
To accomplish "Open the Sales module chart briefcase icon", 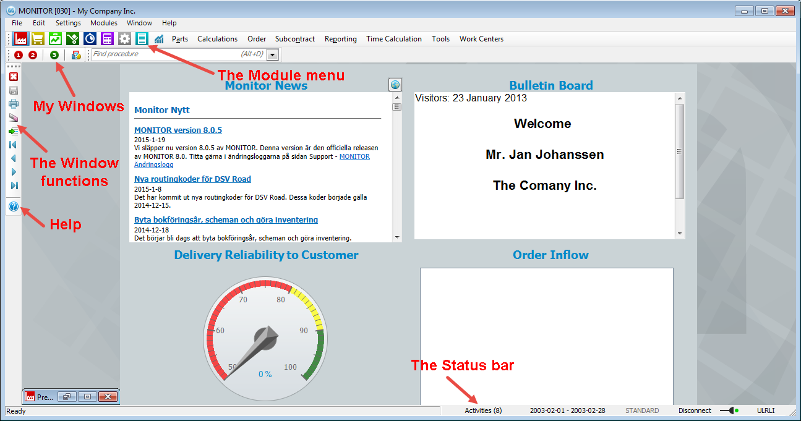I will [55, 39].
